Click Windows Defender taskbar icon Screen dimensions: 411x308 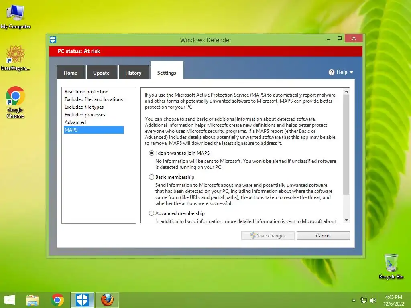82,300
